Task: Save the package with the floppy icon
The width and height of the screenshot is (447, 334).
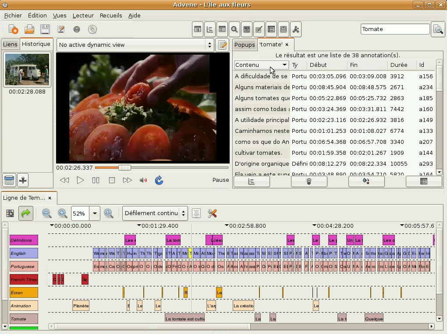Action: click(45, 29)
